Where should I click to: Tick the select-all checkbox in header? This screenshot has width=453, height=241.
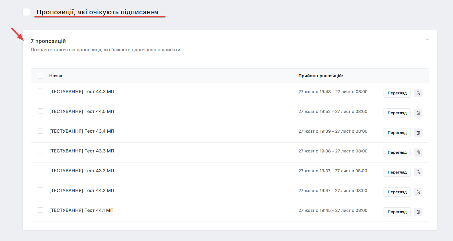pos(40,76)
